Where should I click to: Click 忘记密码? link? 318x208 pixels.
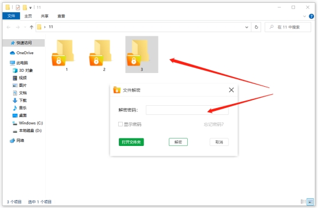[x=214, y=124]
